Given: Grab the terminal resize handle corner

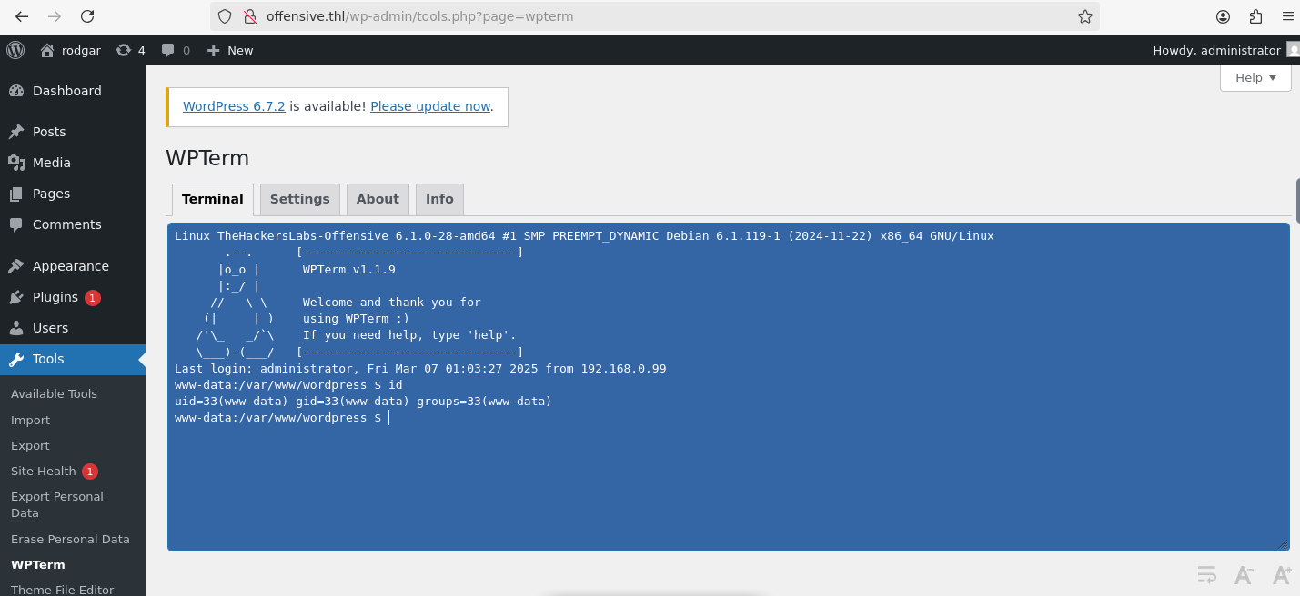Looking at the screenshot, I should [1284, 545].
